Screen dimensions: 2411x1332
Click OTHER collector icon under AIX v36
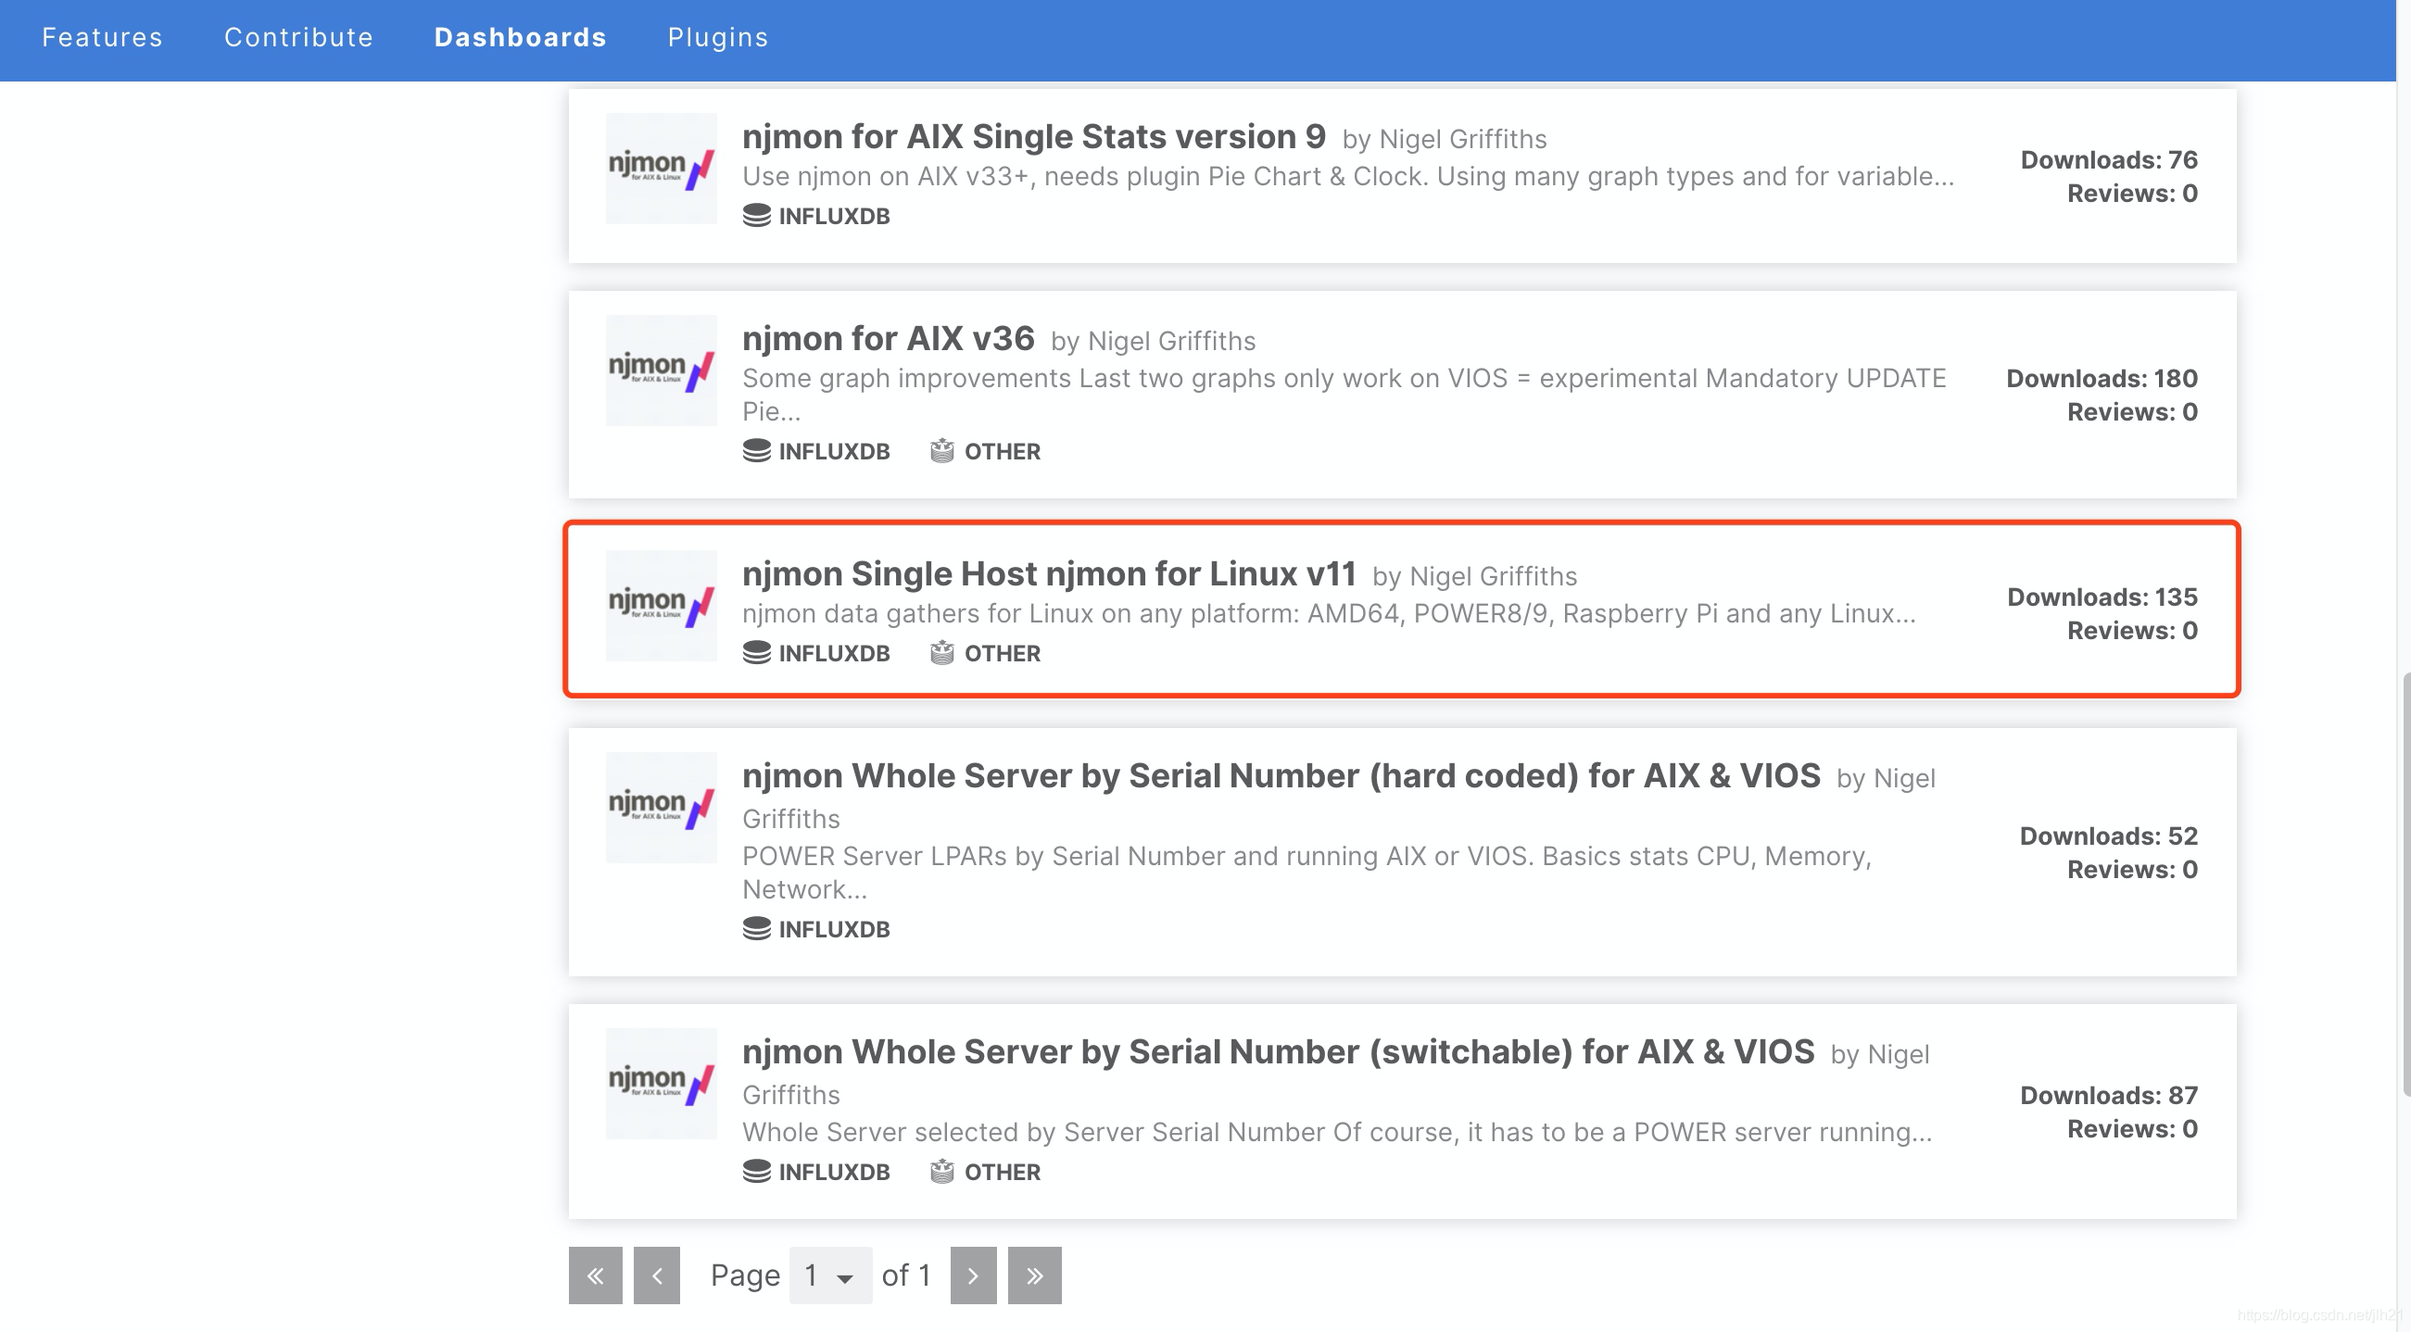click(941, 451)
